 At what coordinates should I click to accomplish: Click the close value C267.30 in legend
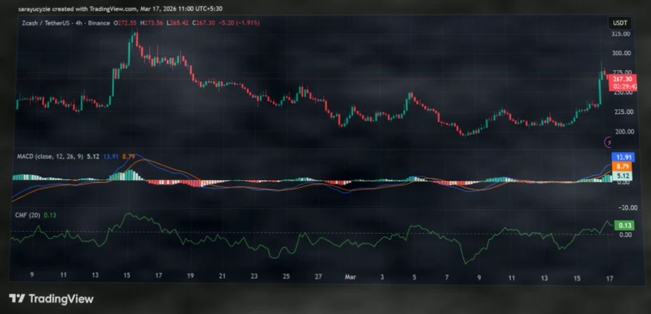204,23
